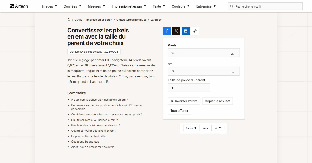Jump to 'Le pixel et l'em côte à côte'
This screenshot has width=312, height=163.
coord(88,136)
